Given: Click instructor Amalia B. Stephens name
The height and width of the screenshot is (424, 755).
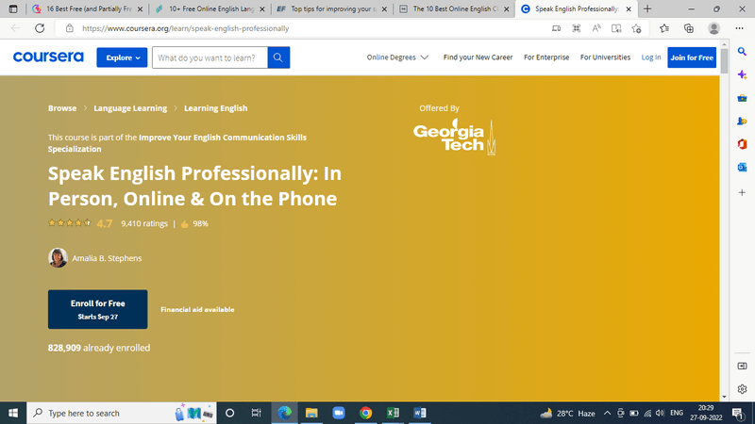Looking at the screenshot, I should 107,258.
